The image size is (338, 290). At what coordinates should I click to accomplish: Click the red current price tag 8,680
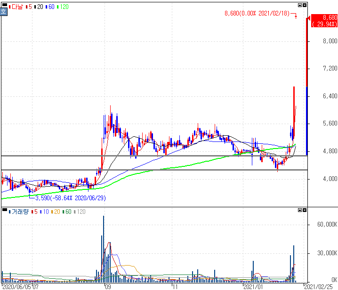point(324,21)
